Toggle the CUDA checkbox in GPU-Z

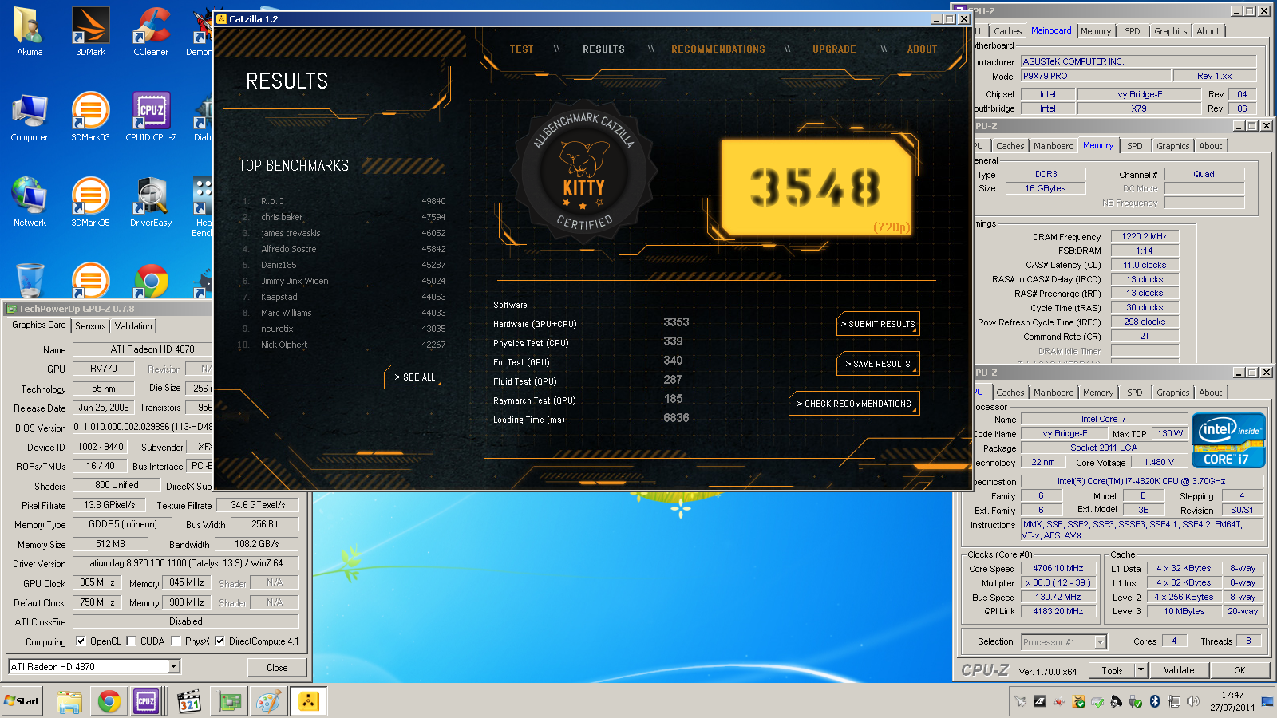point(131,641)
